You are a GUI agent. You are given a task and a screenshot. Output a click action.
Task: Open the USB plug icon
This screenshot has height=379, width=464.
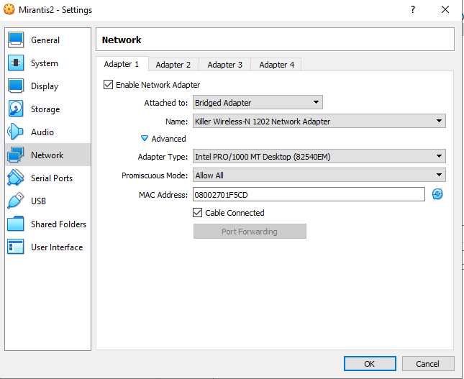(16, 201)
